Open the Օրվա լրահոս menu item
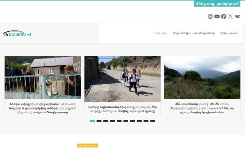The width and height of the screenshot is (245, 153). (229, 33)
